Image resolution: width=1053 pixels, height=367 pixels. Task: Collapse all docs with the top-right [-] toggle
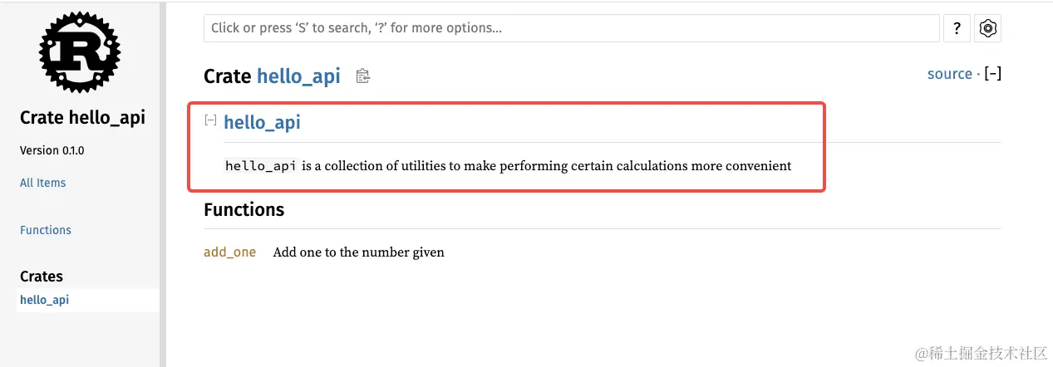click(992, 74)
